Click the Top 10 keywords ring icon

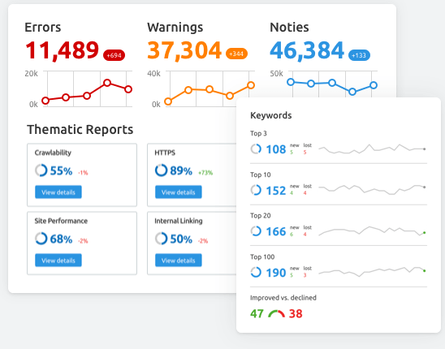256,190
